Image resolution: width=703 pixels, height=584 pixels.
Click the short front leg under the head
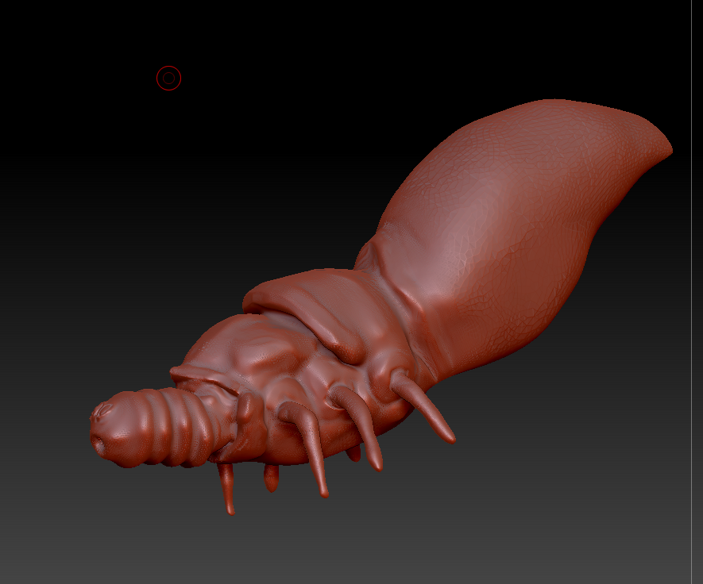click(x=227, y=489)
